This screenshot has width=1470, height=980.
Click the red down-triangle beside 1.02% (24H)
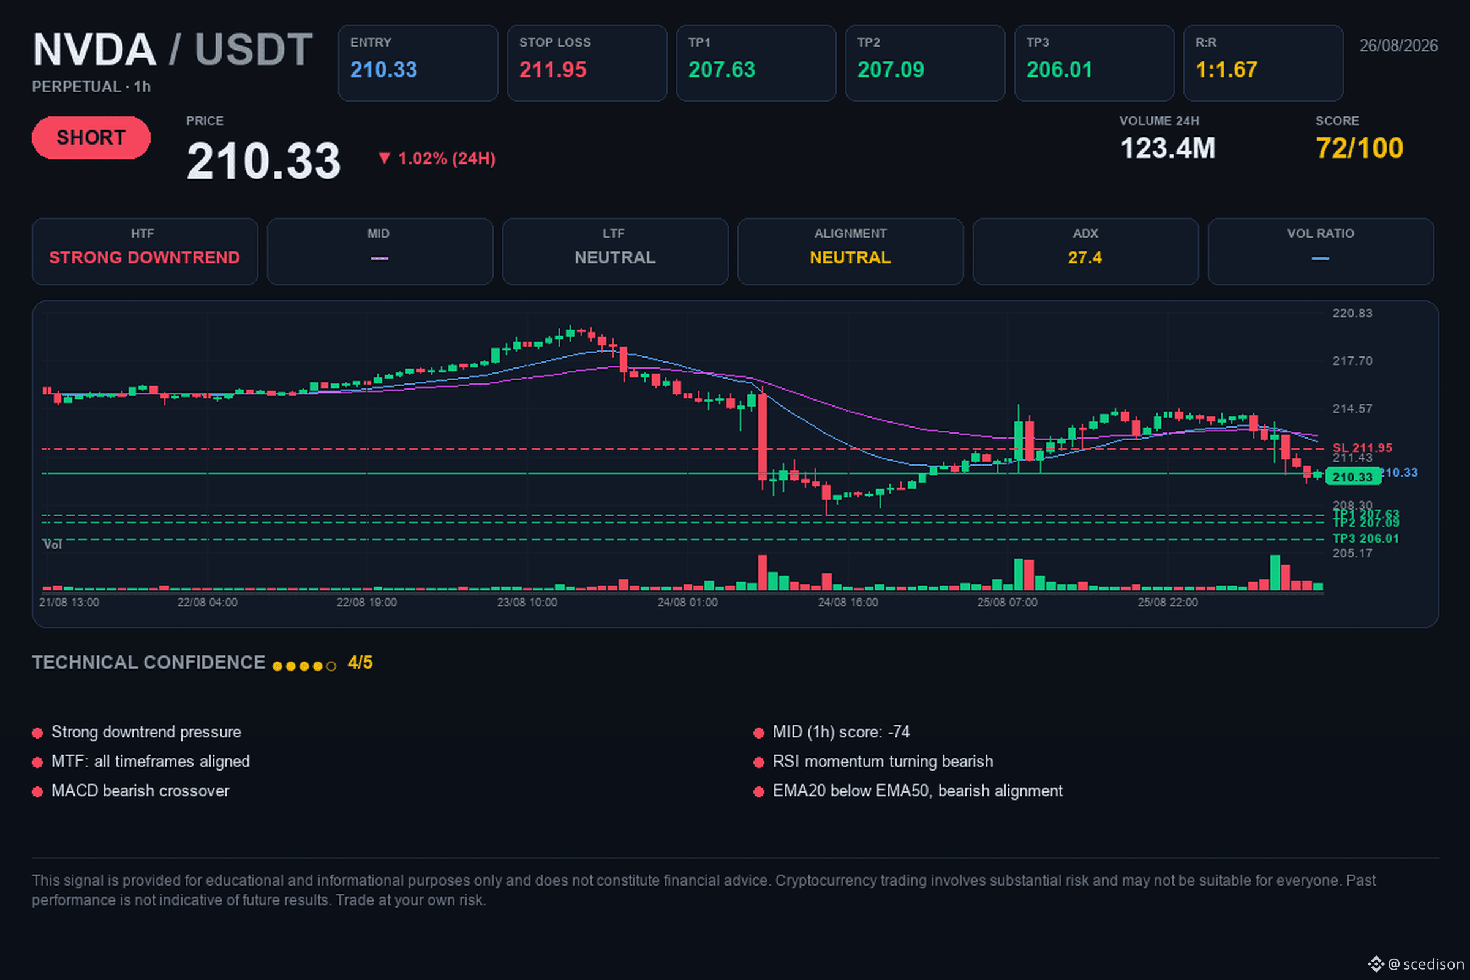(x=385, y=158)
